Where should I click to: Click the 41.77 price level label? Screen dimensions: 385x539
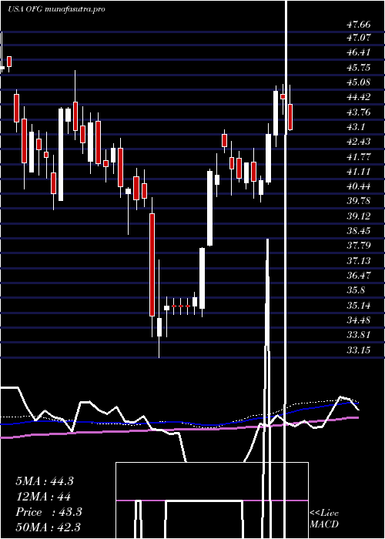pos(359,157)
